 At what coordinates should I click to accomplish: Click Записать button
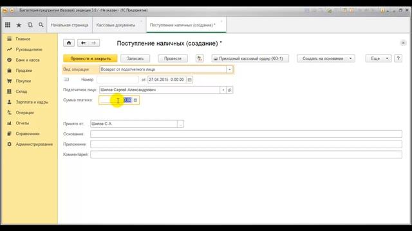click(x=135, y=58)
